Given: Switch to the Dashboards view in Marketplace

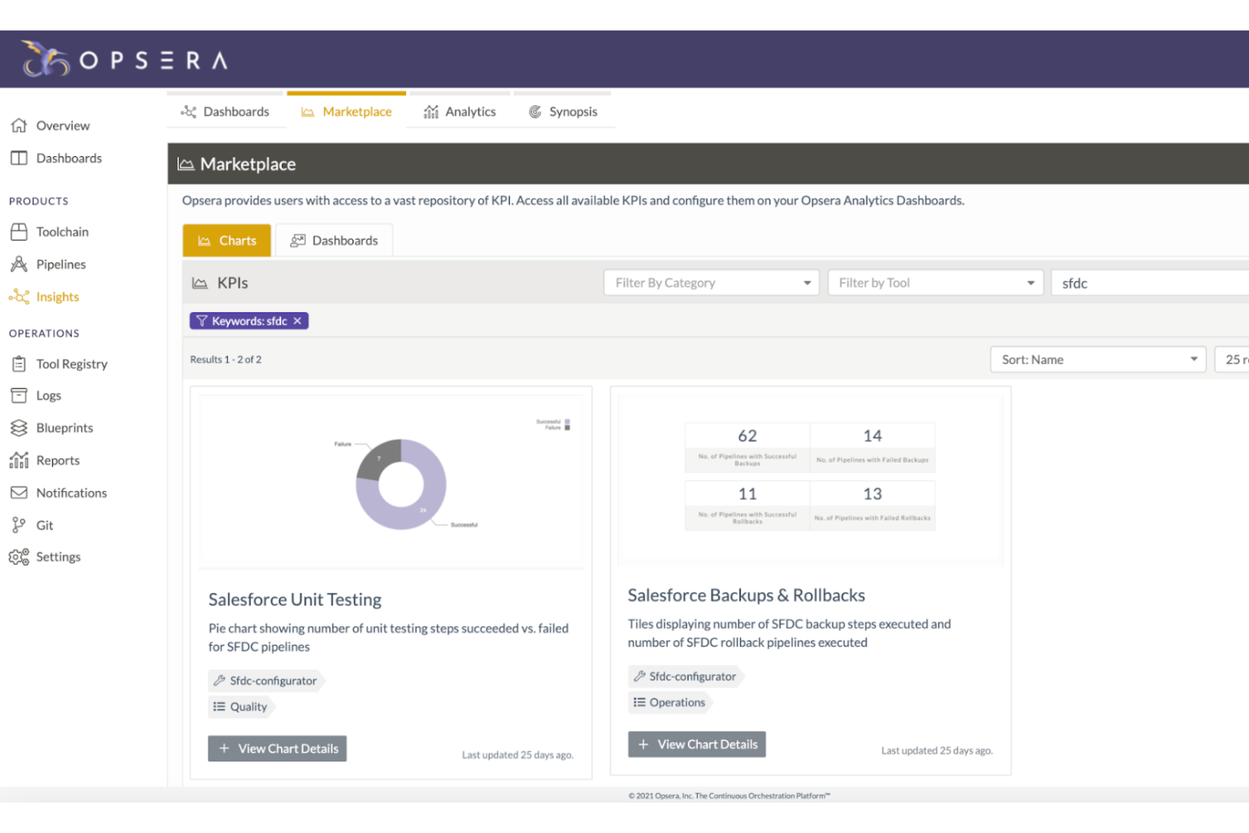Looking at the screenshot, I should click(x=334, y=240).
